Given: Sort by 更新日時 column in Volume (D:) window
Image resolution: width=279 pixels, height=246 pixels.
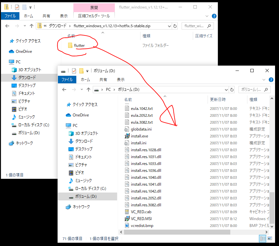Looking at the screenshot, I should tap(218, 99).
